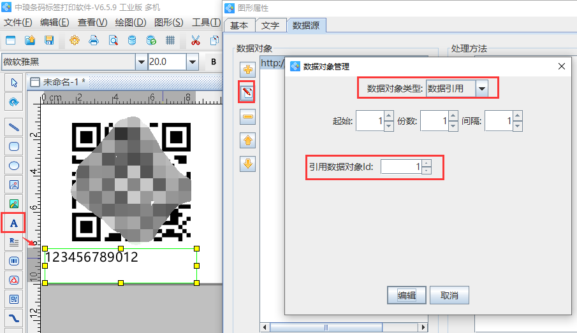577x333 pixels.
Task: Click the Copy icon in the toolbar
Action: 214,40
